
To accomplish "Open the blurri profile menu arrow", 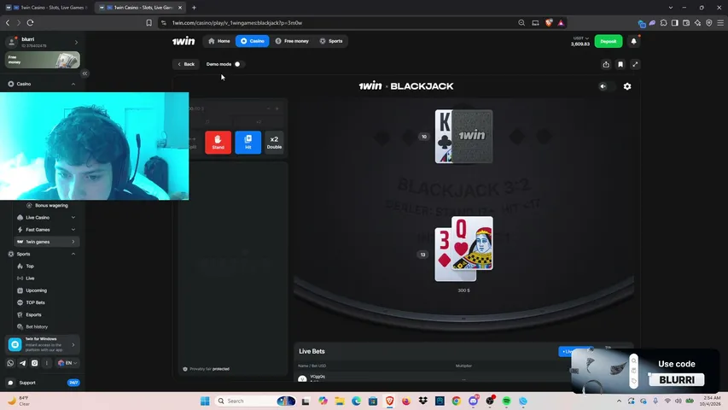I will 76,43.
